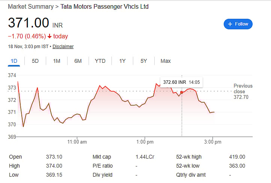Image resolution: width=271 pixels, height=183 pixels.
Task: Open the Disclaimer link
Action: click(x=63, y=47)
